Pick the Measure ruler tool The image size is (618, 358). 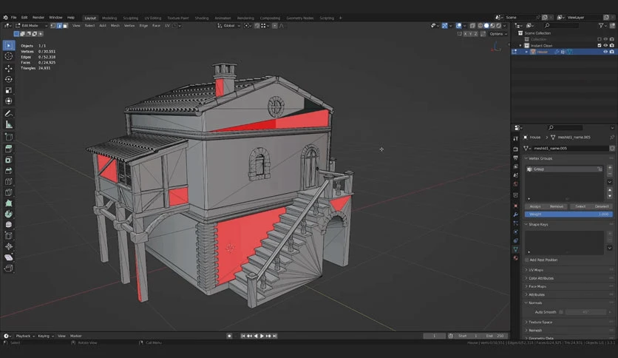click(8, 124)
